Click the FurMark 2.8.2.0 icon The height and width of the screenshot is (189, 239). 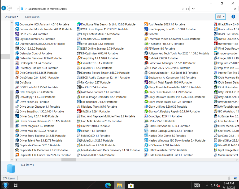click(x=146, y=58)
